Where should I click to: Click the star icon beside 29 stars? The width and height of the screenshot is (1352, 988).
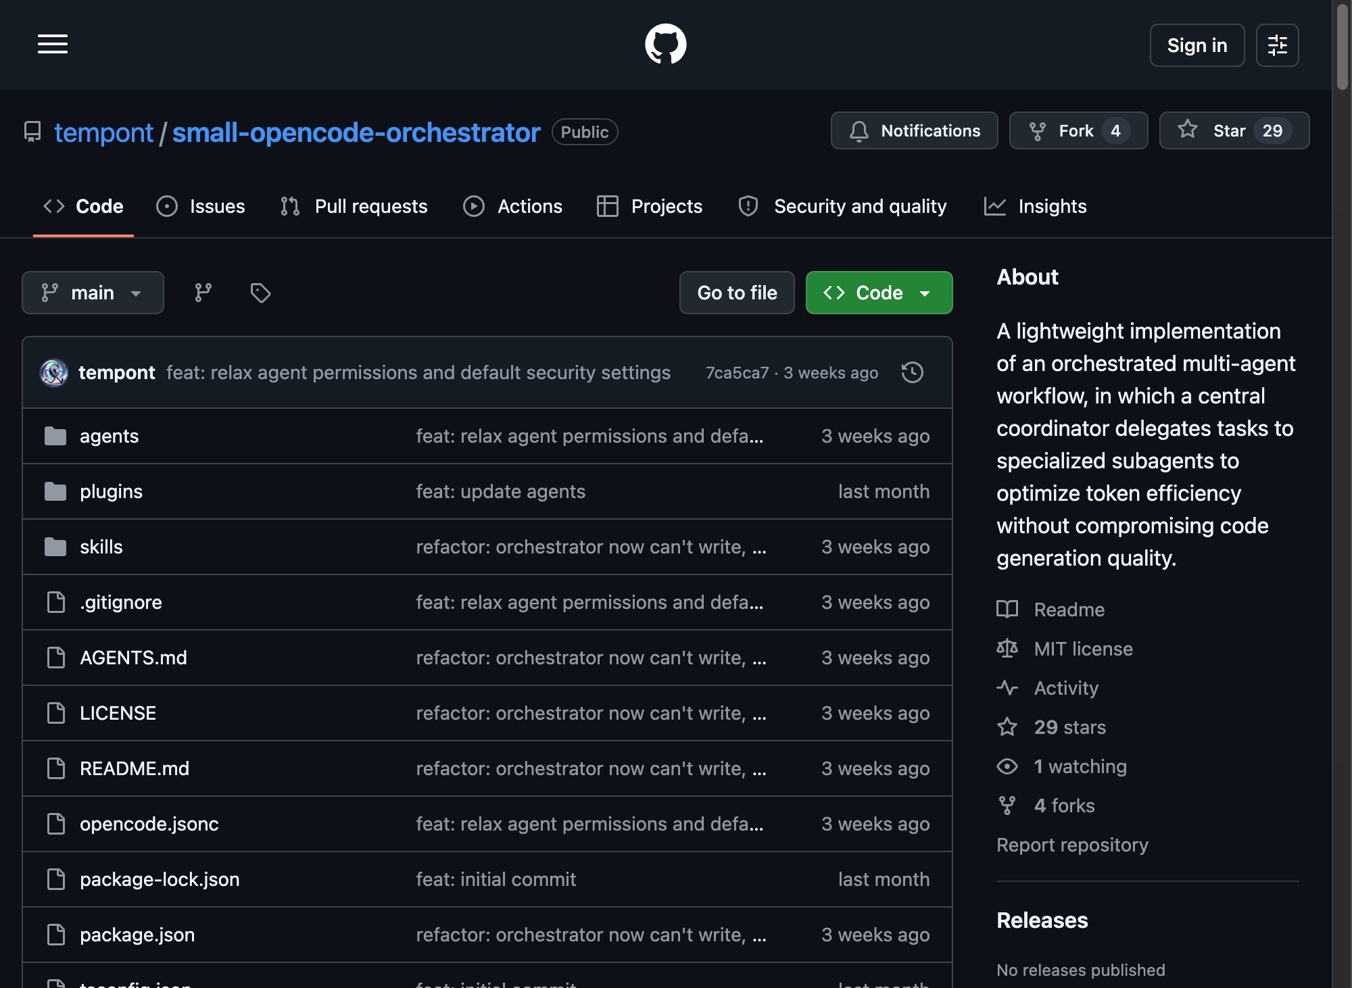pos(1007,727)
